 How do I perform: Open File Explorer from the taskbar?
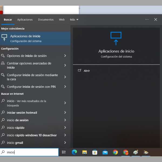(85, 152)
